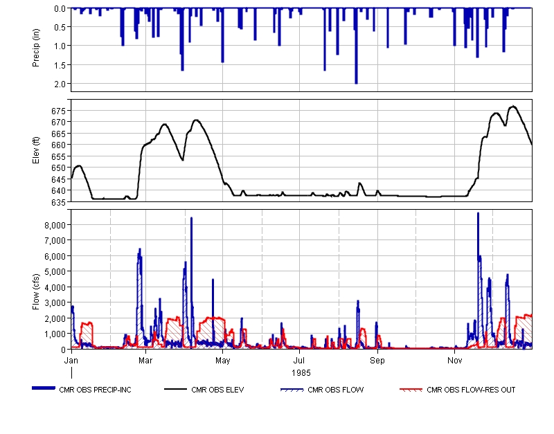This screenshot has width=554, height=434.
Task: Click the 2,000 flow tick label
Action: pos(55,318)
